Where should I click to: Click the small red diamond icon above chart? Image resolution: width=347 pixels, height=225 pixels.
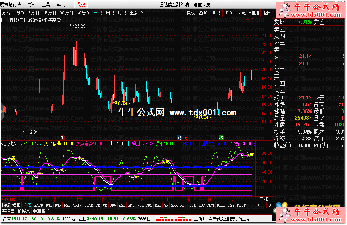tap(247, 20)
